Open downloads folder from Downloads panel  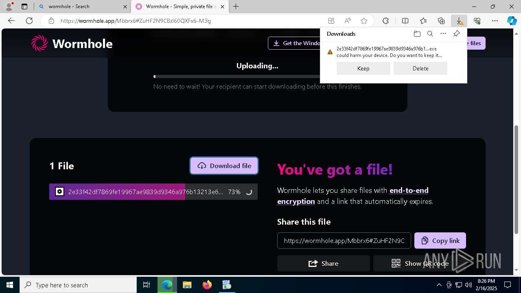pyautogui.click(x=417, y=34)
